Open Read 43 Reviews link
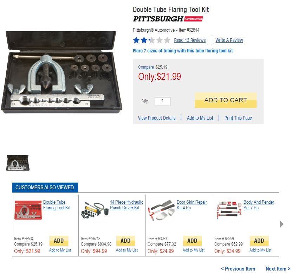The image size is (291, 273). pyautogui.click(x=190, y=40)
